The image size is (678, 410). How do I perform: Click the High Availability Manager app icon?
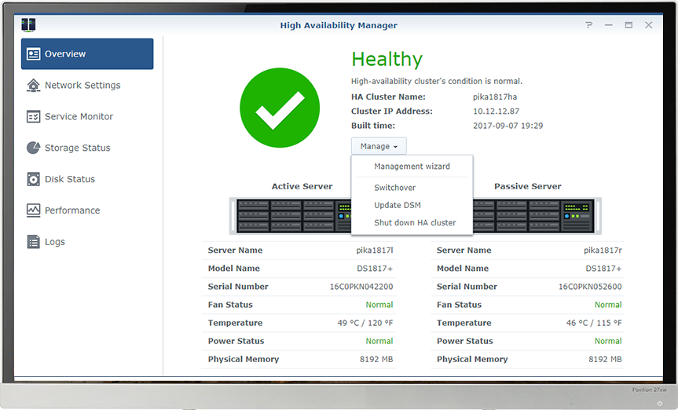click(x=29, y=25)
